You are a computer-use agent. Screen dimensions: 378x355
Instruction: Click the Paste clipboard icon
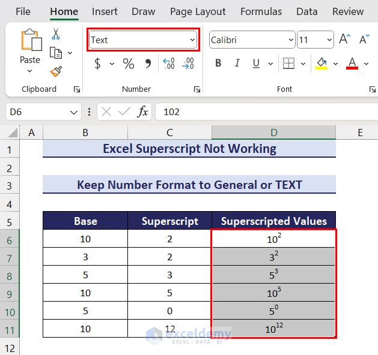click(31, 40)
